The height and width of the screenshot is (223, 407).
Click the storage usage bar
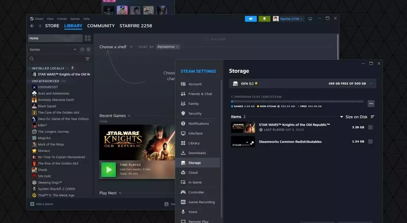pos(297,101)
